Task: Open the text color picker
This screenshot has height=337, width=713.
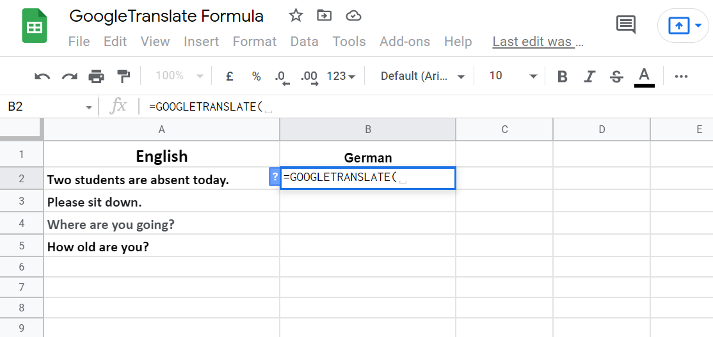Action: point(644,76)
